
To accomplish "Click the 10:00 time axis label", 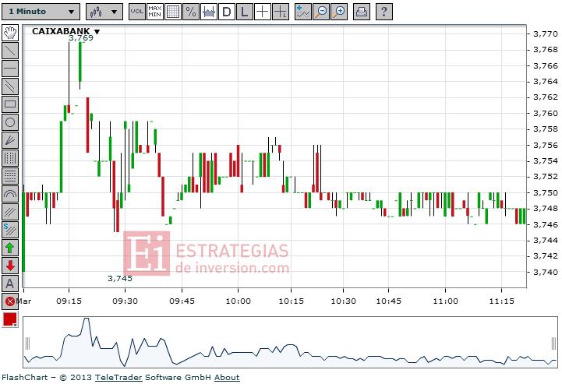I will 238,301.
